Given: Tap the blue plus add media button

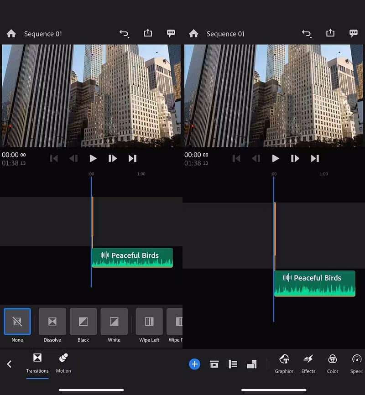Looking at the screenshot, I should tap(195, 364).
